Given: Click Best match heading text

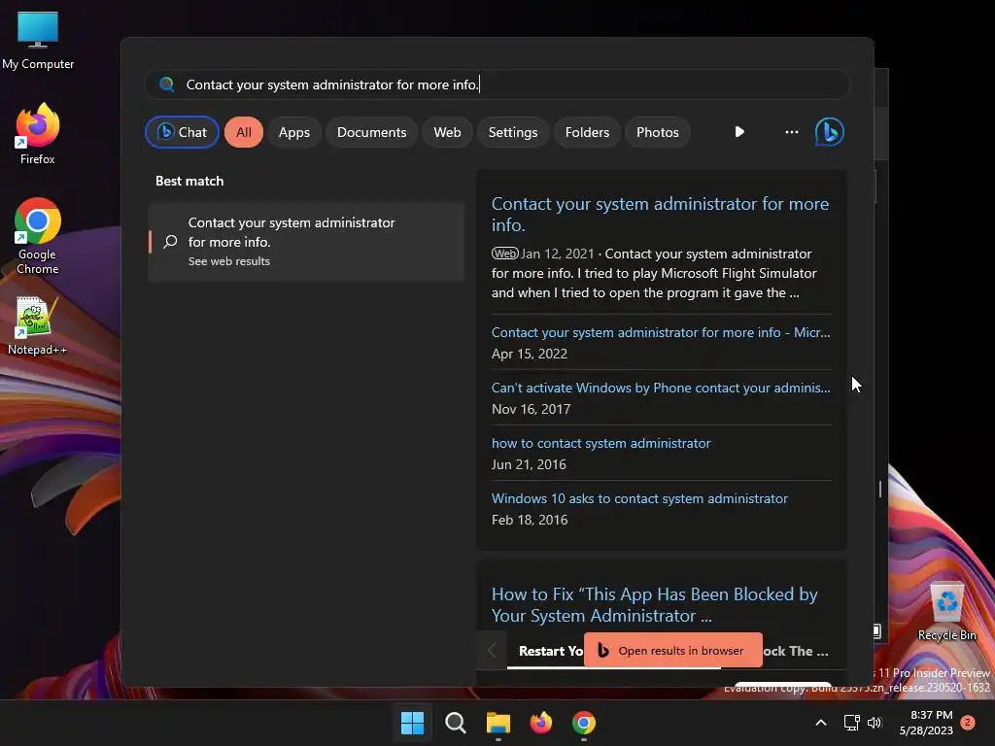Looking at the screenshot, I should [x=189, y=181].
